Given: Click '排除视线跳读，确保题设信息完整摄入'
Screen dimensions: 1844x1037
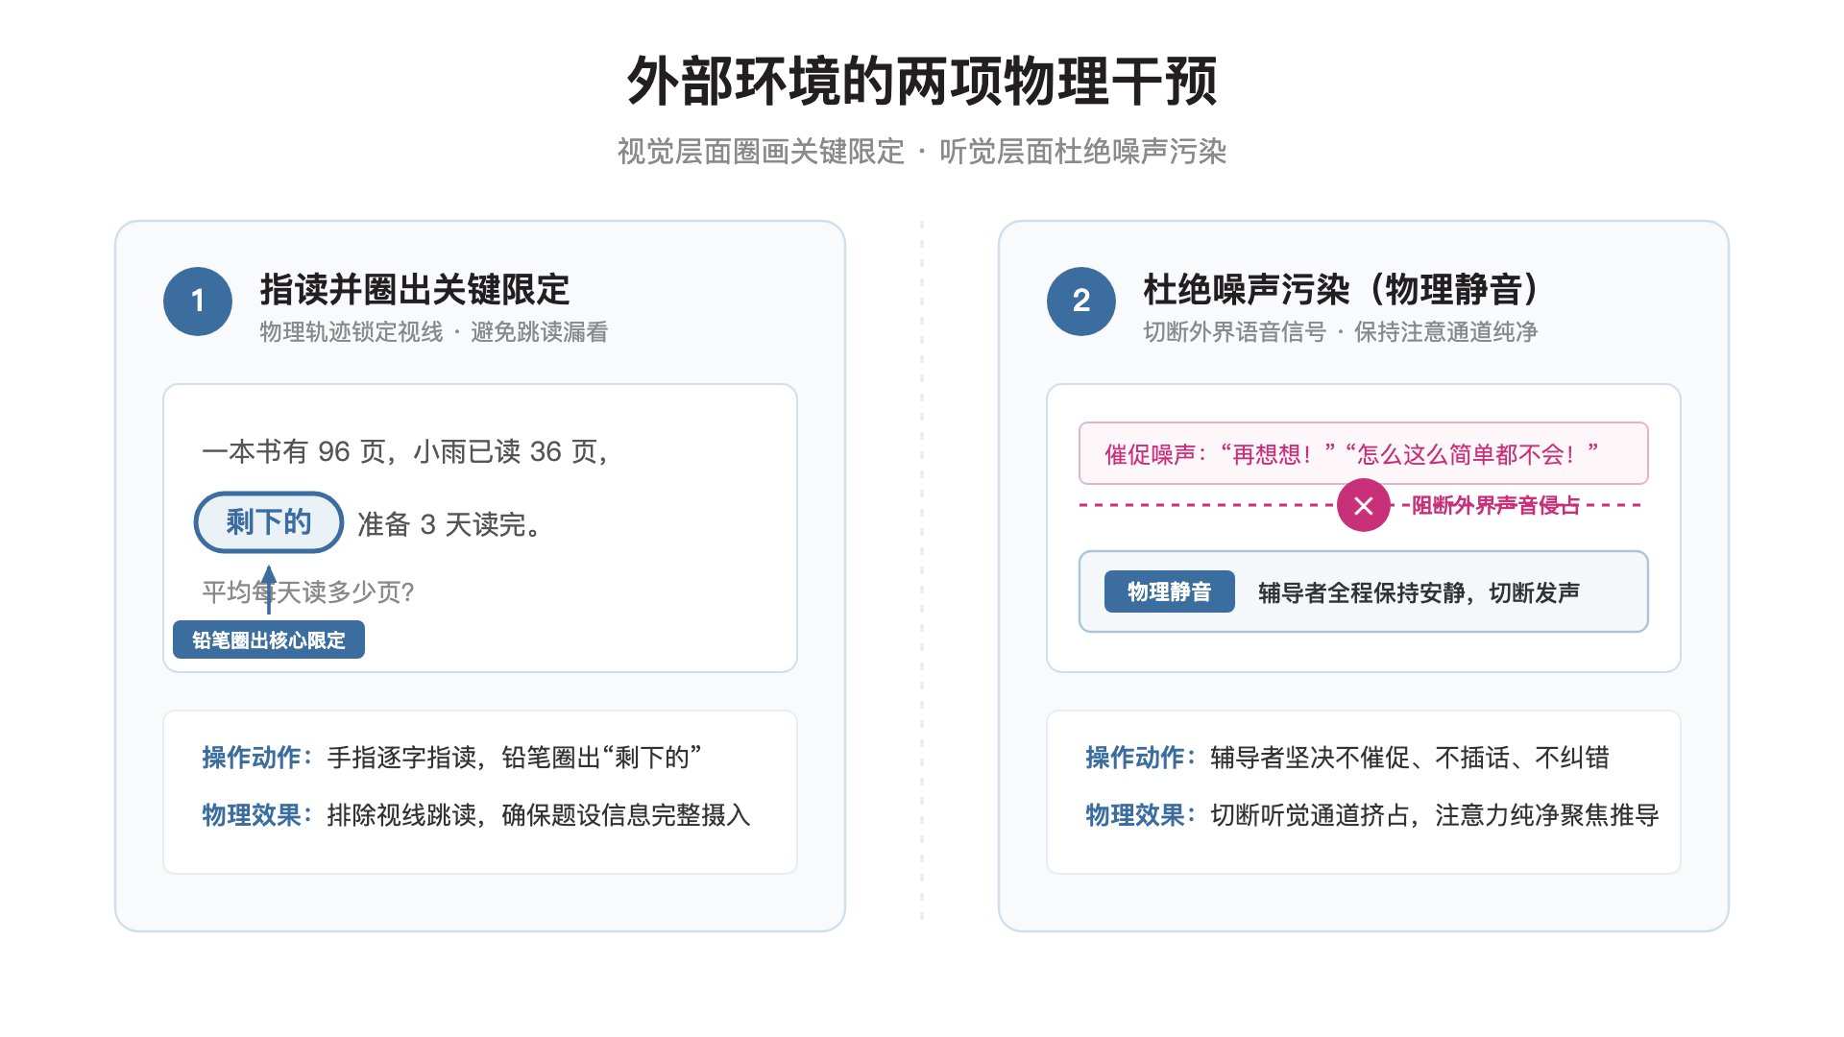Looking at the screenshot, I should [x=539, y=815].
